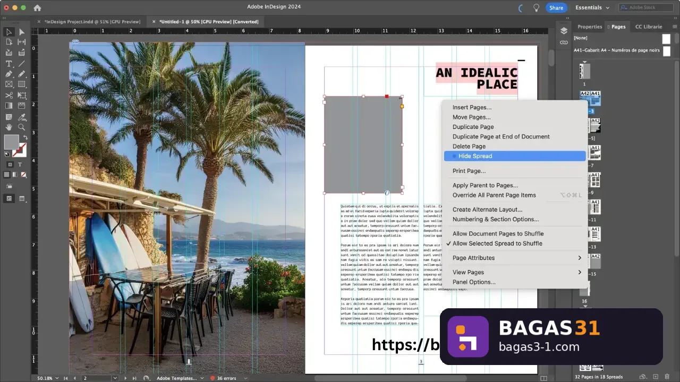The height and width of the screenshot is (382, 680).
Task: Open the Layers panel icon
Action: coord(564,31)
